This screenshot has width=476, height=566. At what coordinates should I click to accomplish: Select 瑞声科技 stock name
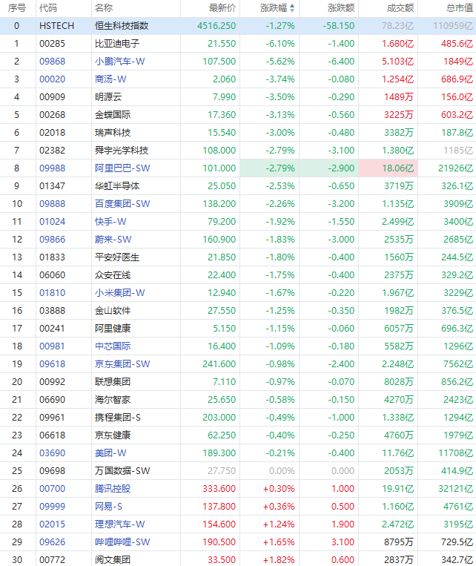(x=113, y=133)
